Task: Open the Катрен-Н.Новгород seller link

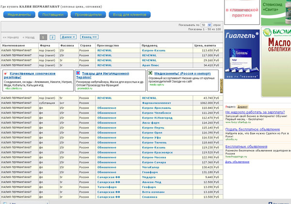Action: click(157, 118)
